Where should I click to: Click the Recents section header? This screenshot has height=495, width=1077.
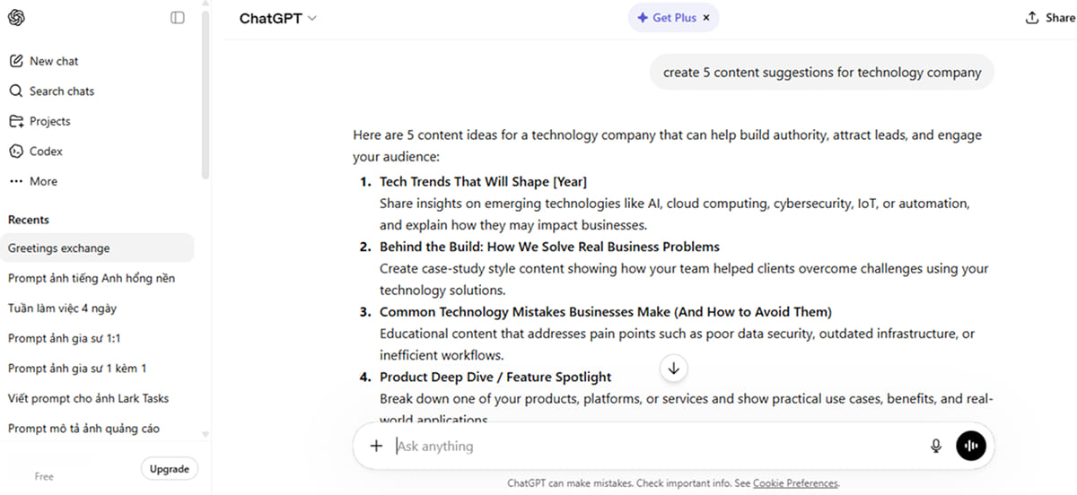click(x=29, y=220)
